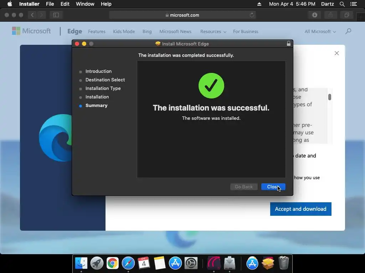Select the Destination Select step
The width and height of the screenshot is (365, 273).
[105, 80]
